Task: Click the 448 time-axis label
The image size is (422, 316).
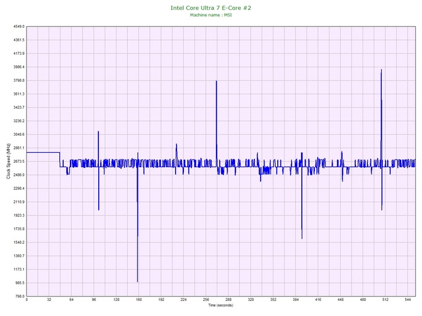Action: click(x=341, y=300)
